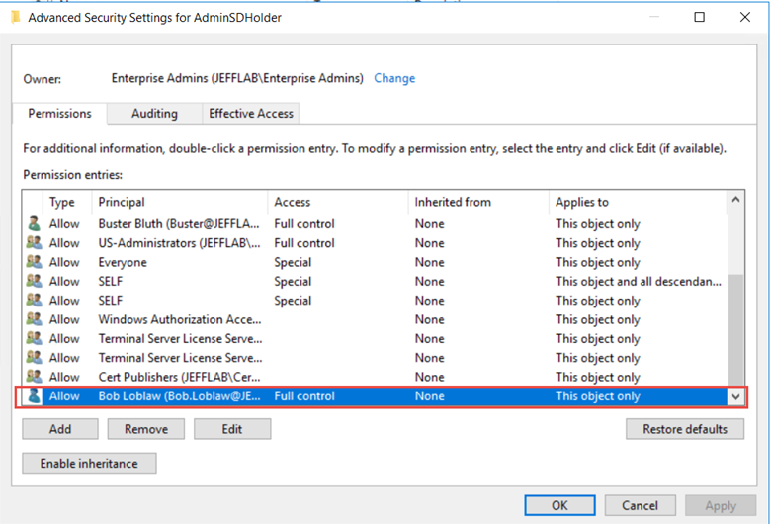This screenshot has height=524, width=771.
Task: Click the Remove button
Action: pos(146,429)
